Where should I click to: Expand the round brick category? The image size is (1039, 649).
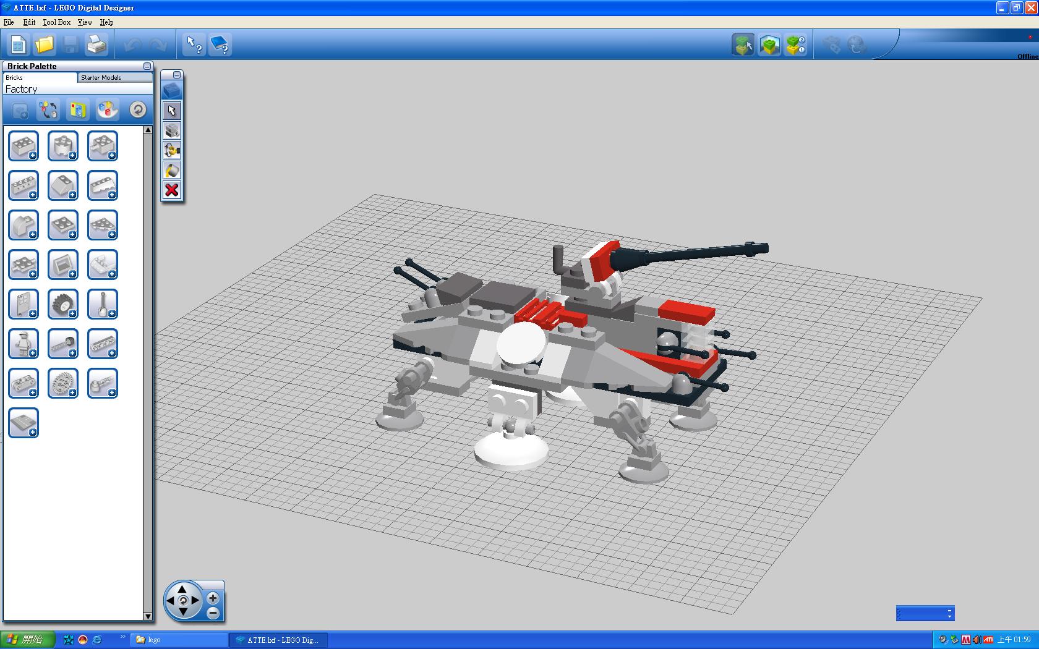coord(63,146)
